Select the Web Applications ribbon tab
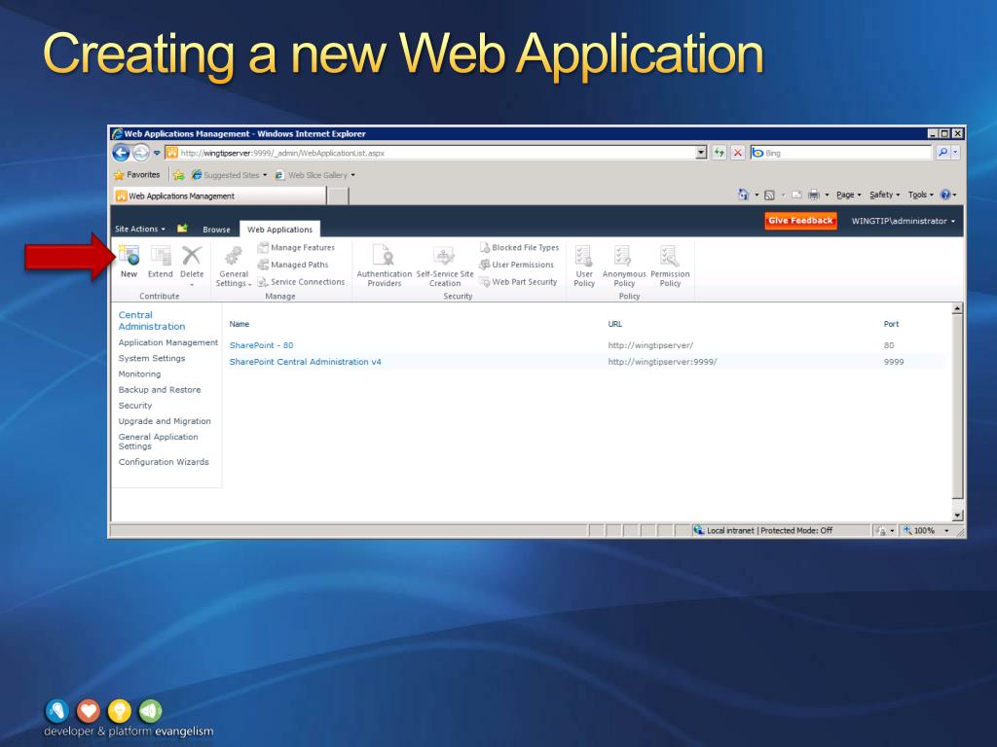The height and width of the screenshot is (747, 997). (279, 230)
